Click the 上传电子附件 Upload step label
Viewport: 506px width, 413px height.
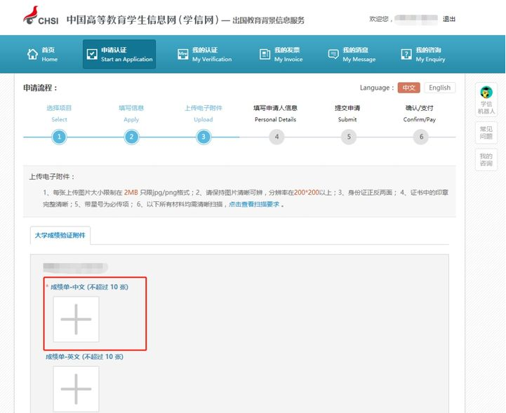point(204,114)
